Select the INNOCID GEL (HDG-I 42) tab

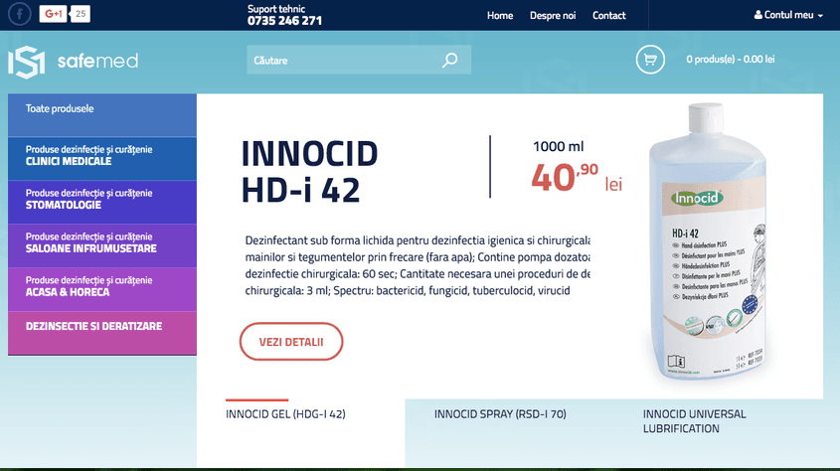(x=285, y=413)
